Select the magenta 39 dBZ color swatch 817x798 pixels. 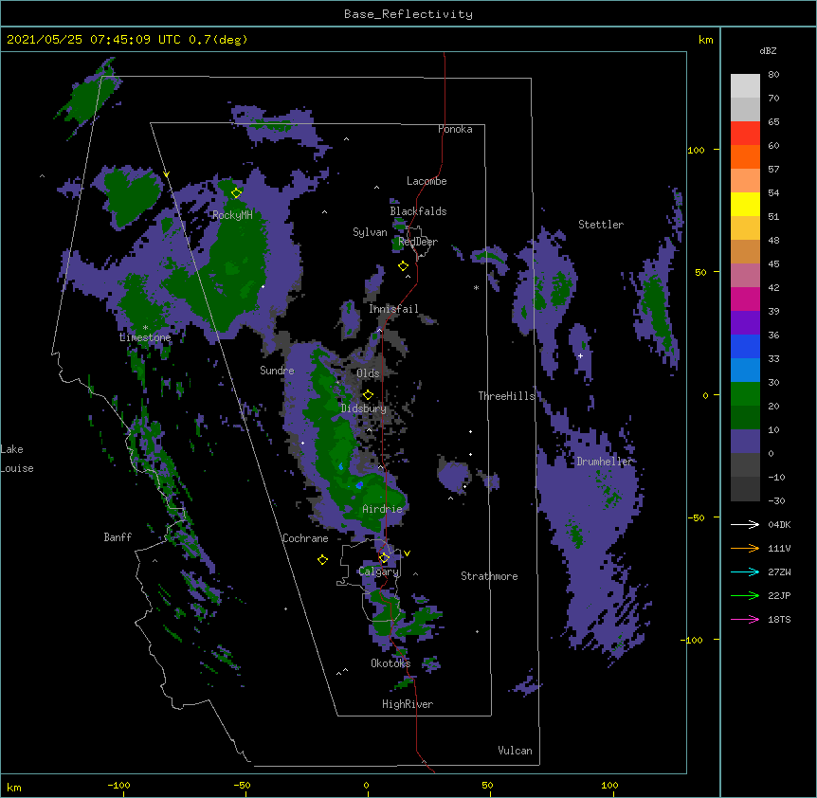pos(745,299)
